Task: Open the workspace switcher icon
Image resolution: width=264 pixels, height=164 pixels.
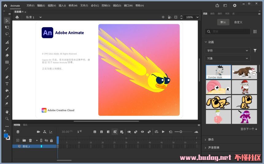Action: pos(225,6)
